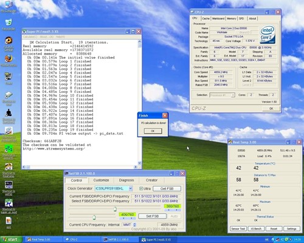Image resolution: width=304 pixels, height=243 pixels.
Task: Click the Super PI vertical scrollbar down arrow
Action: [139, 163]
